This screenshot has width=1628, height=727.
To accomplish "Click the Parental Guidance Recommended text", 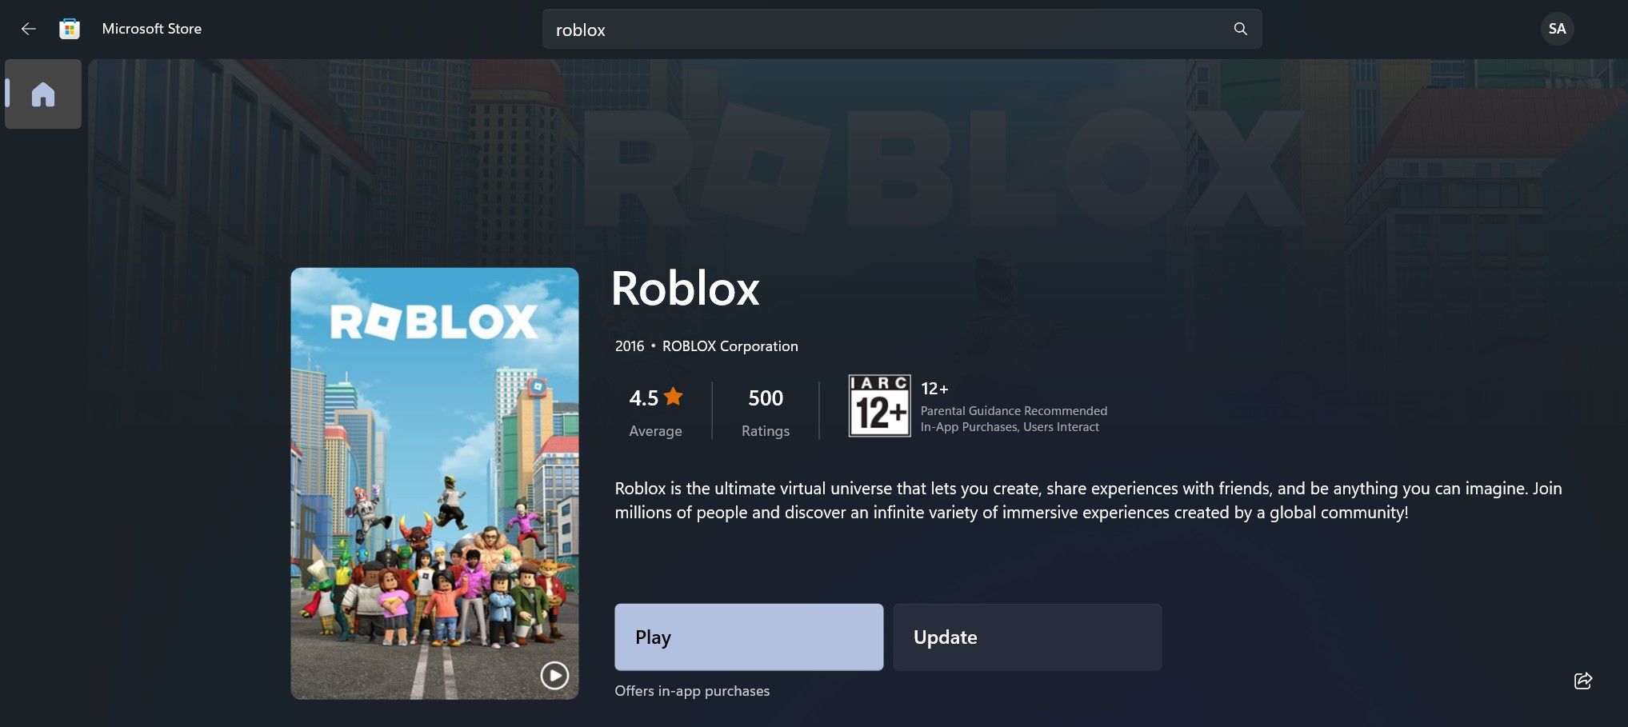I will point(1013,410).
